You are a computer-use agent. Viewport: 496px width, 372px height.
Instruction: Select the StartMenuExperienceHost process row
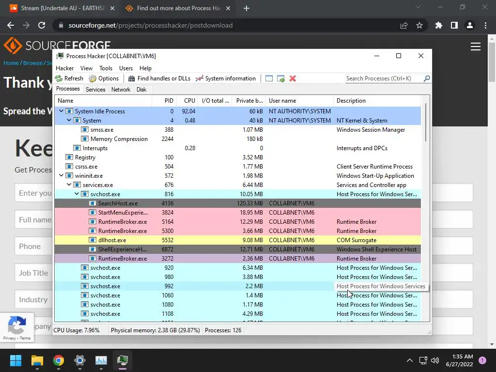tap(237, 213)
